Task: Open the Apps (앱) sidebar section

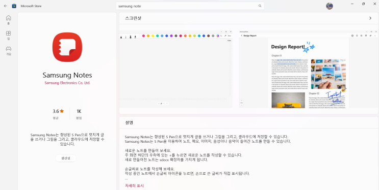Action: point(9,35)
